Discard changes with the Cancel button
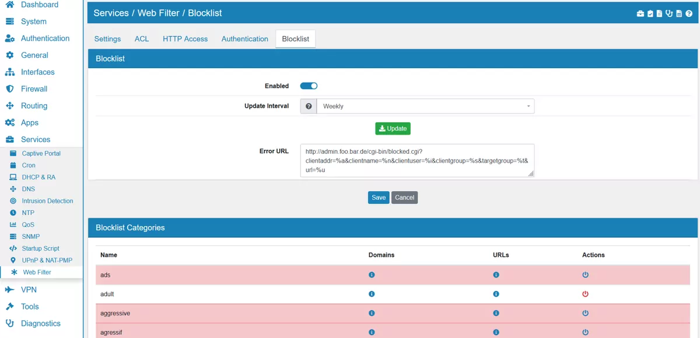 404,198
